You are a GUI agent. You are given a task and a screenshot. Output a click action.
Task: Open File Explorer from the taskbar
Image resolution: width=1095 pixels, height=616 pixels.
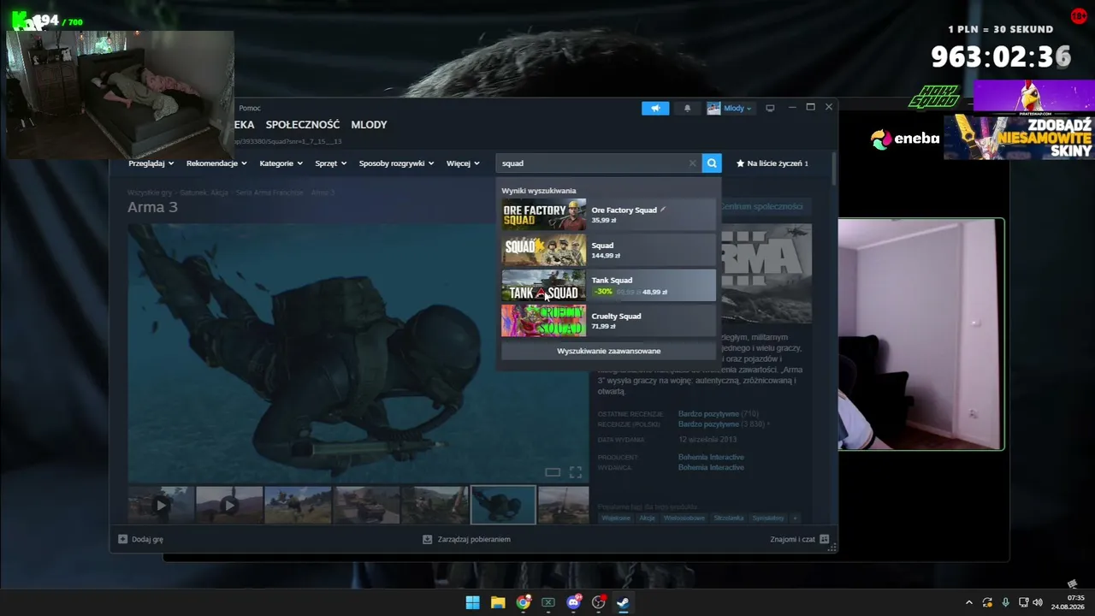pyautogui.click(x=498, y=602)
